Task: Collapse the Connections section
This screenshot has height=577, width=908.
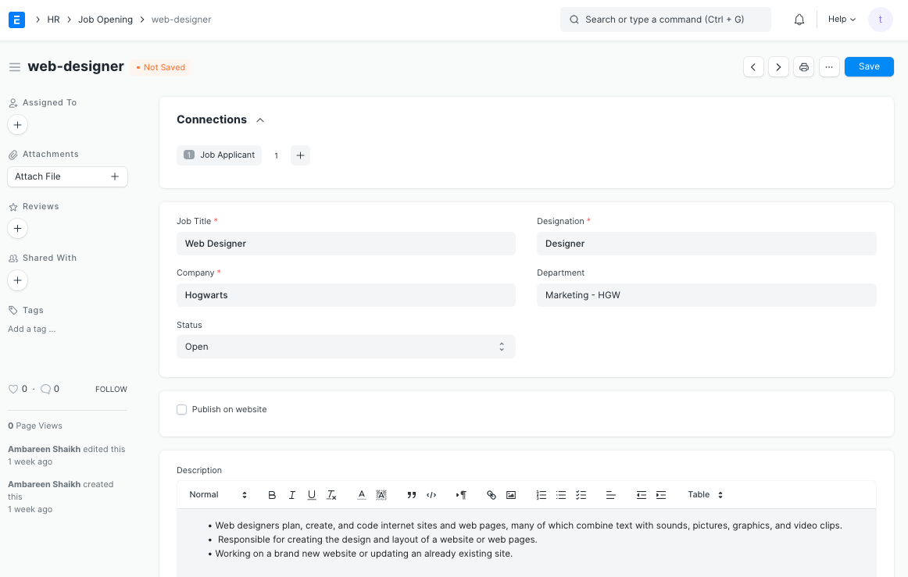Action: click(x=260, y=120)
